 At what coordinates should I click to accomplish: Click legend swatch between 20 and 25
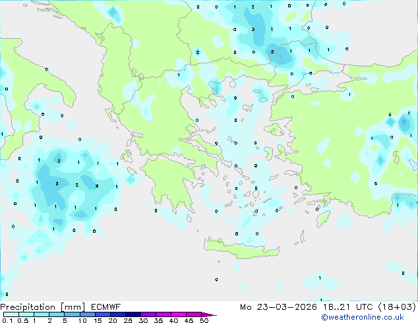[x=118, y=314]
